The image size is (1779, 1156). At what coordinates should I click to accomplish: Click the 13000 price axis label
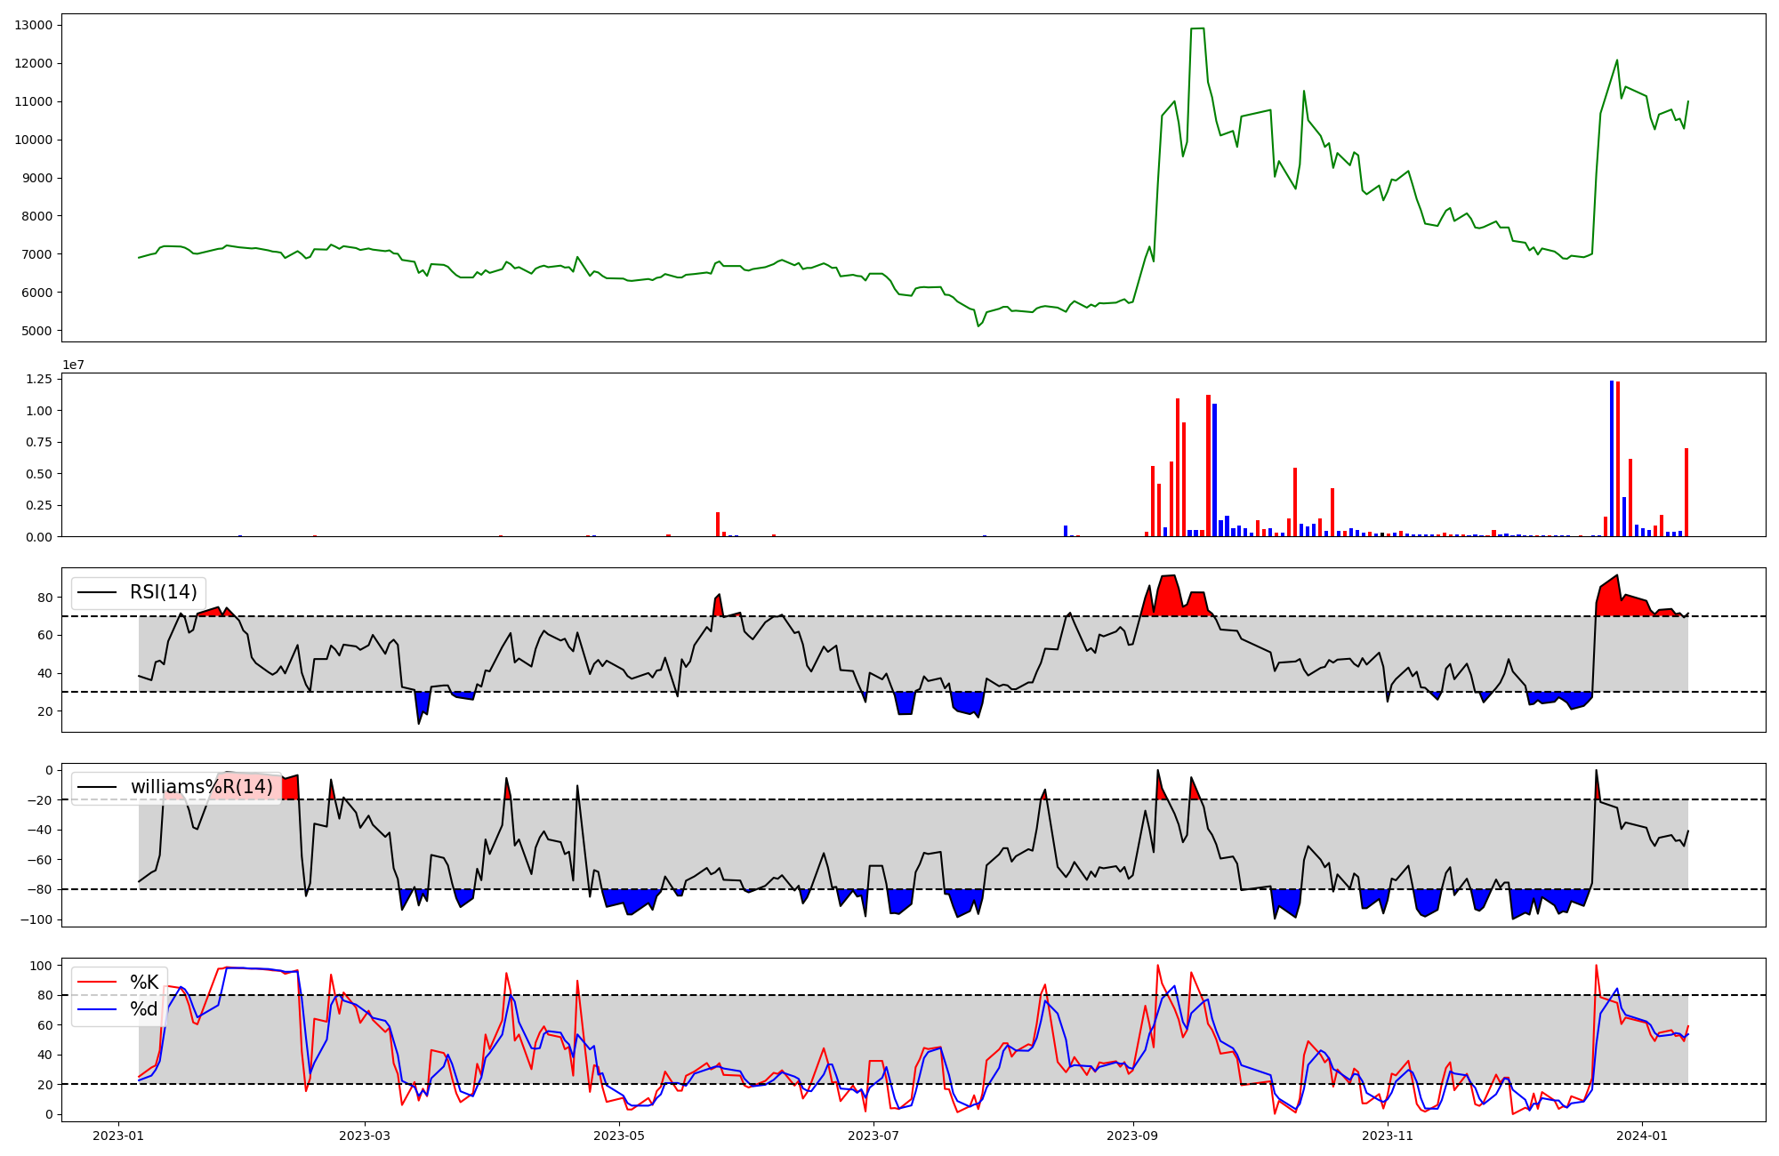click(34, 25)
